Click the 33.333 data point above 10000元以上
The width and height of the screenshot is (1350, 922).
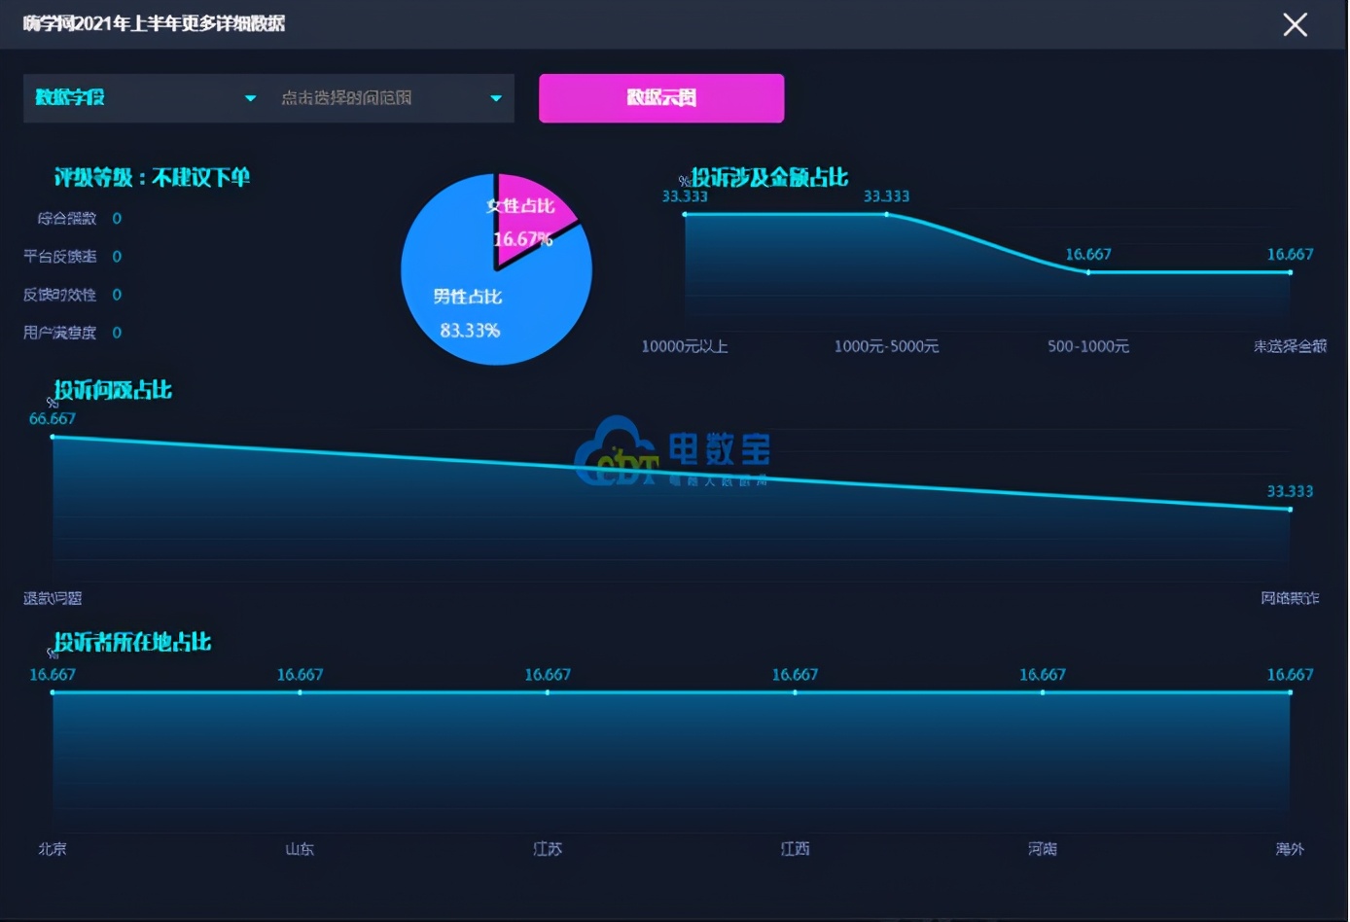[686, 216]
